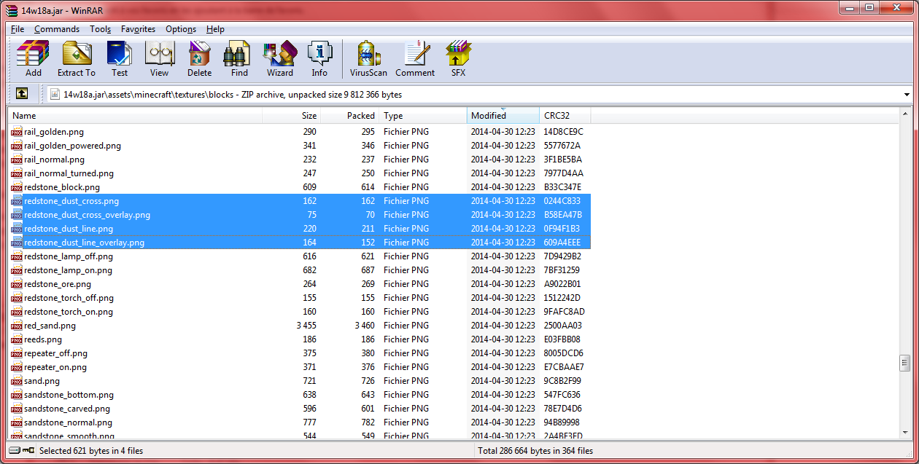Open the View file tool

[159, 59]
